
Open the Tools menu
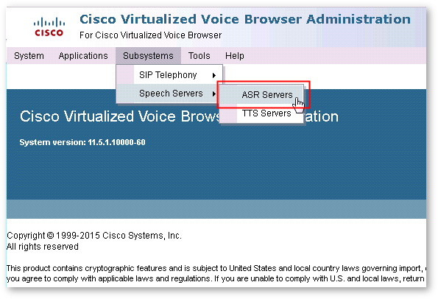(199, 56)
